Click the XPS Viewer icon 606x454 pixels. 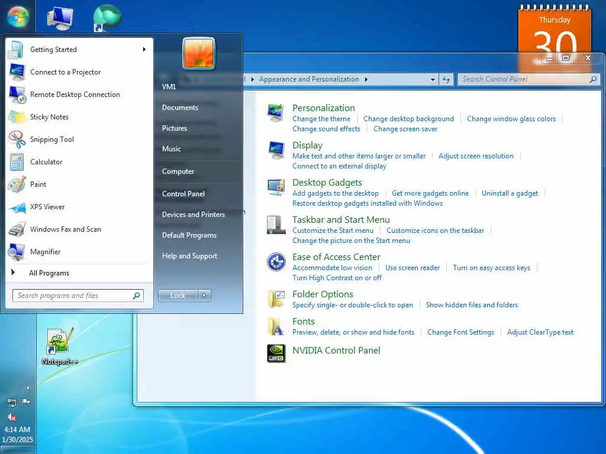(x=17, y=207)
